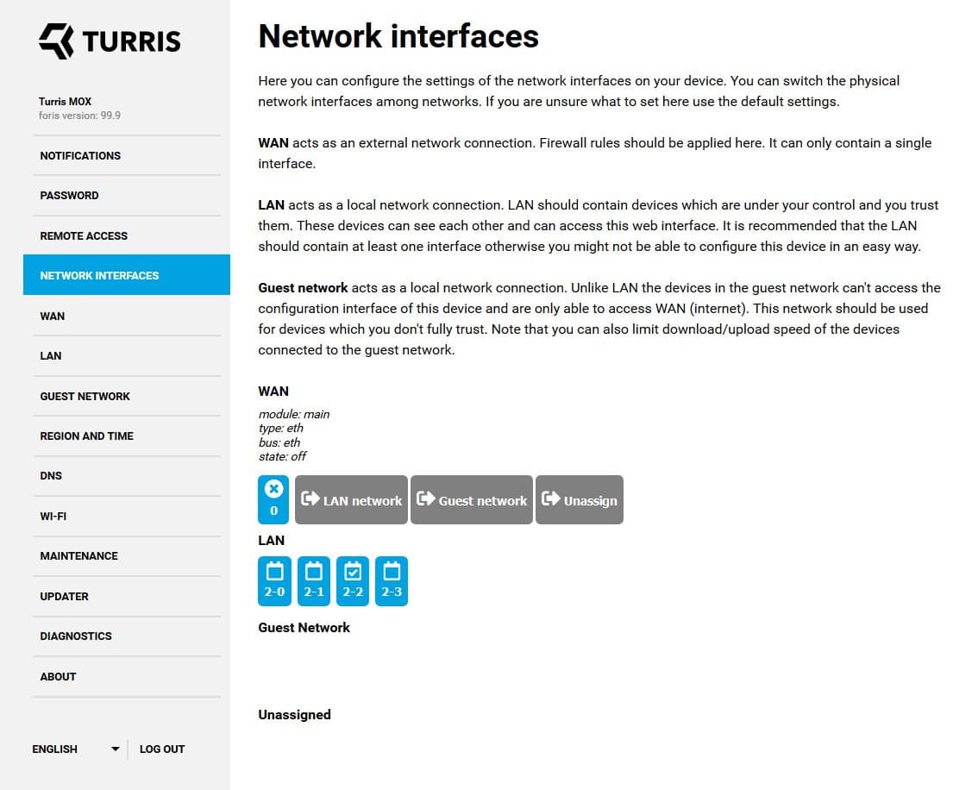953x790 pixels.
Task: Go to the Password page
Action: click(x=69, y=196)
